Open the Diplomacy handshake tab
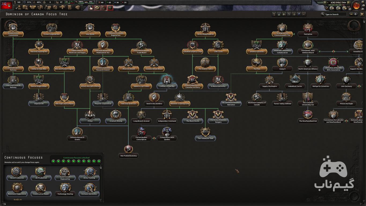This screenshot has height=206, width=366. [x=33, y=8]
